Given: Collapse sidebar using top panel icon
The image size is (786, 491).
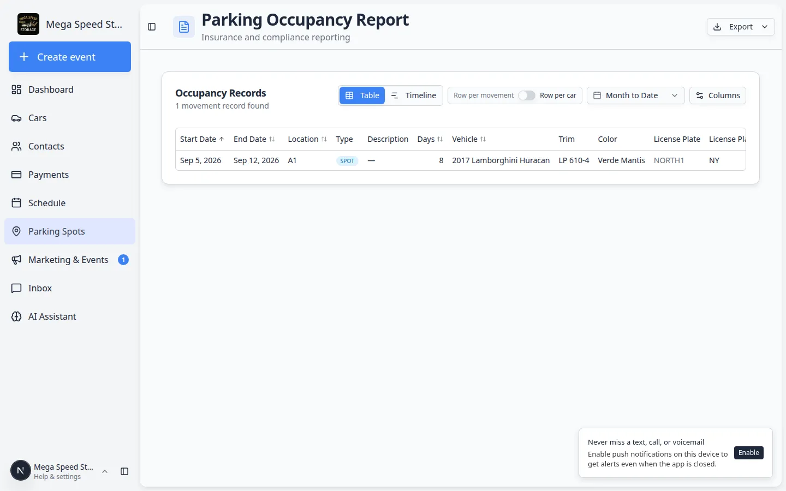Looking at the screenshot, I should coord(152,27).
